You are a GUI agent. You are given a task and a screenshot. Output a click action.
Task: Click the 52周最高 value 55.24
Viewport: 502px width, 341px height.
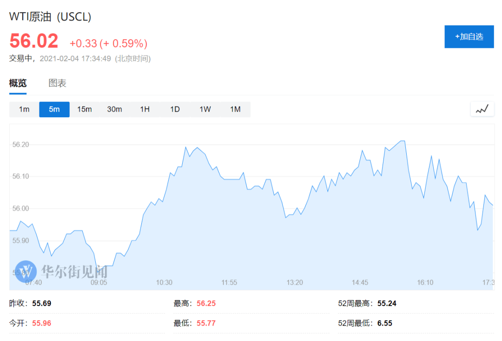point(387,303)
